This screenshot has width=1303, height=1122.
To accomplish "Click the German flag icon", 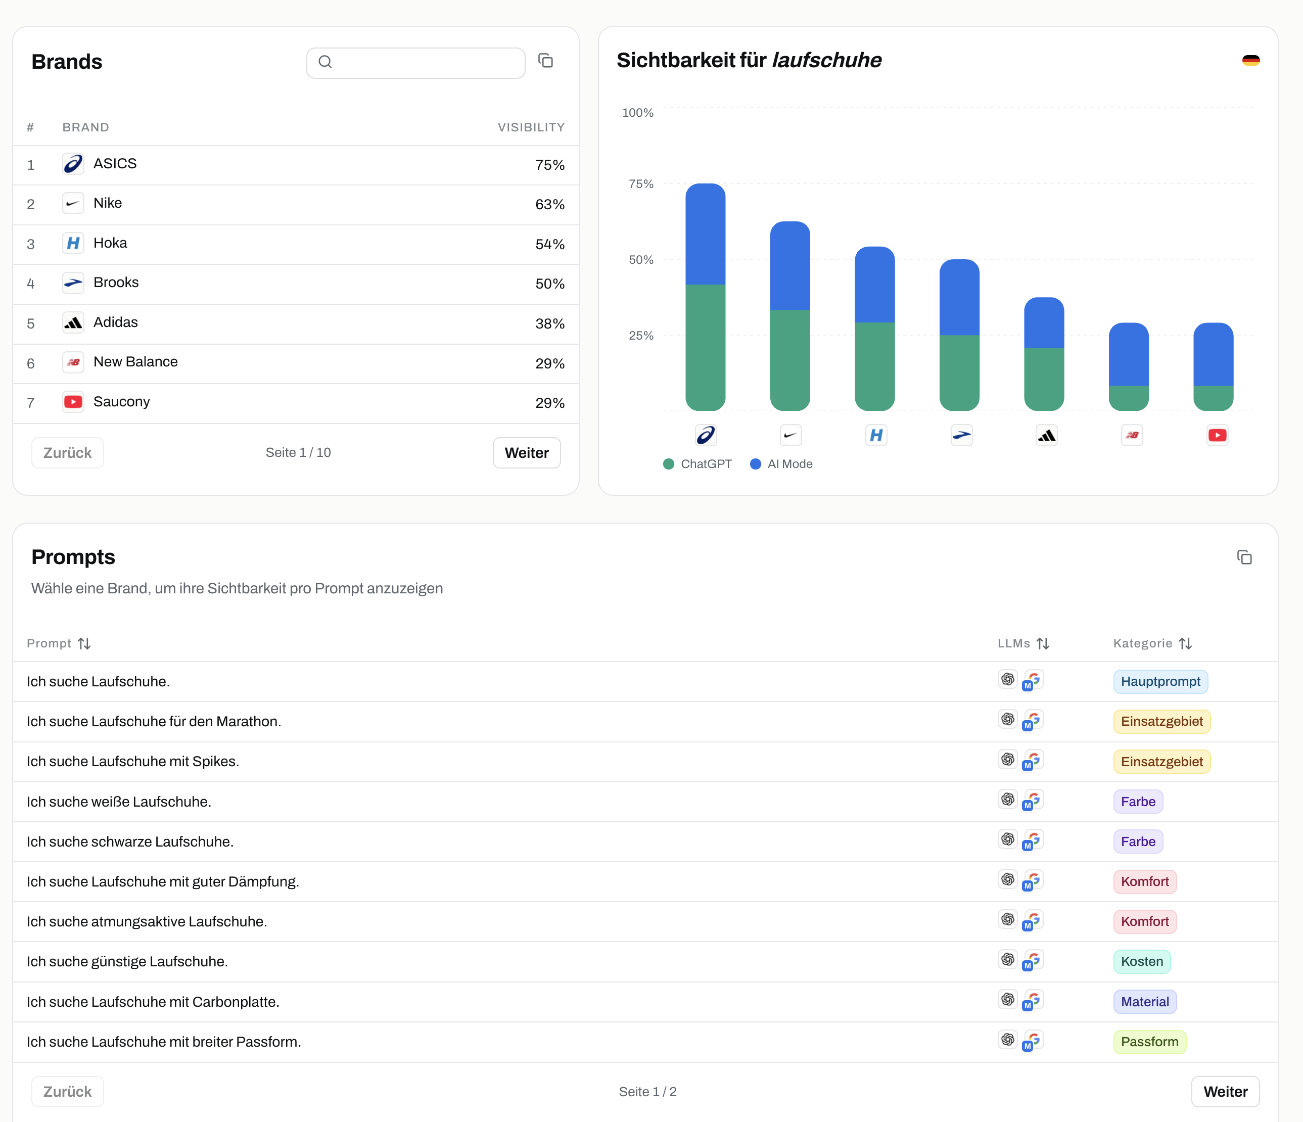I will [1250, 60].
